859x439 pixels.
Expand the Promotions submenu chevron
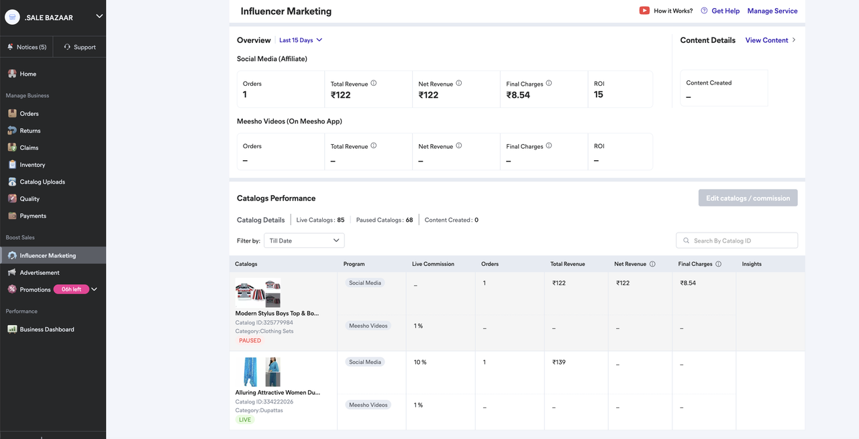coord(95,290)
